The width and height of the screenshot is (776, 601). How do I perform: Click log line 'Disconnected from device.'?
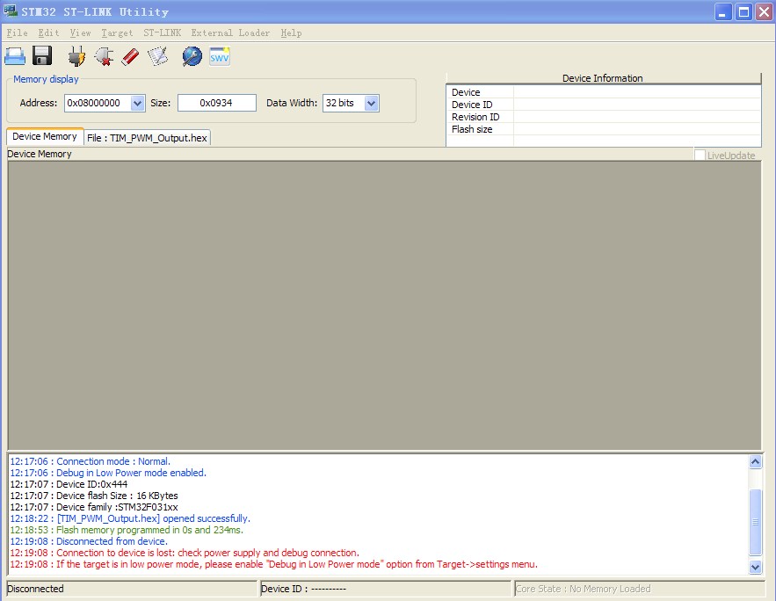[x=89, y=541]
